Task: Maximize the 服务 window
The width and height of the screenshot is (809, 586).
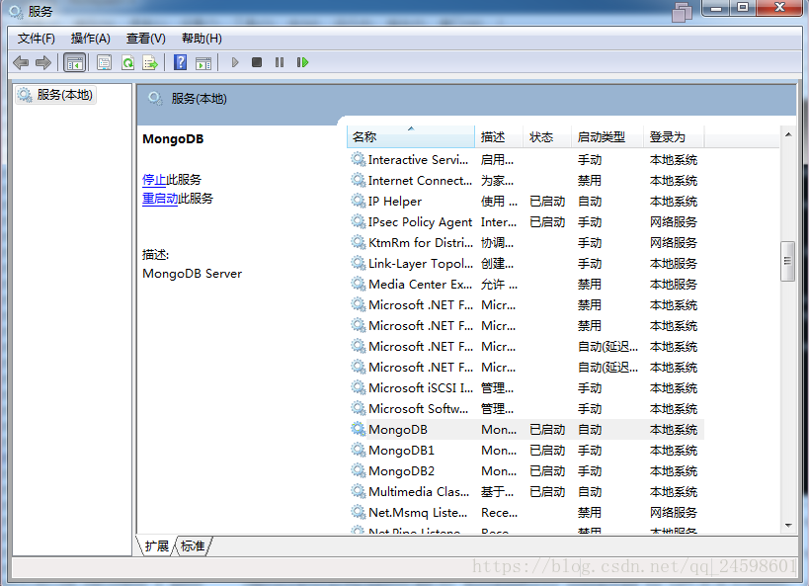Action: click(x=743, y=8)
